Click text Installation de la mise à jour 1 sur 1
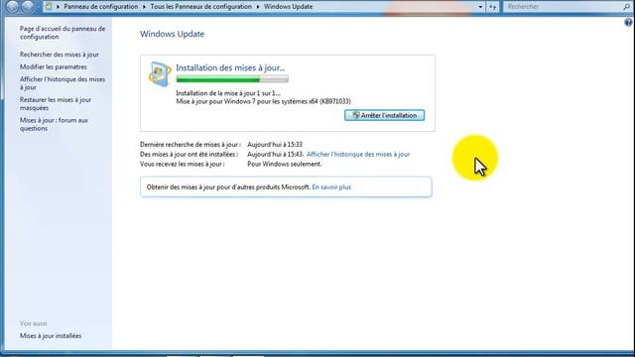This screenshot has width=635, height=357. click(228, 93)
